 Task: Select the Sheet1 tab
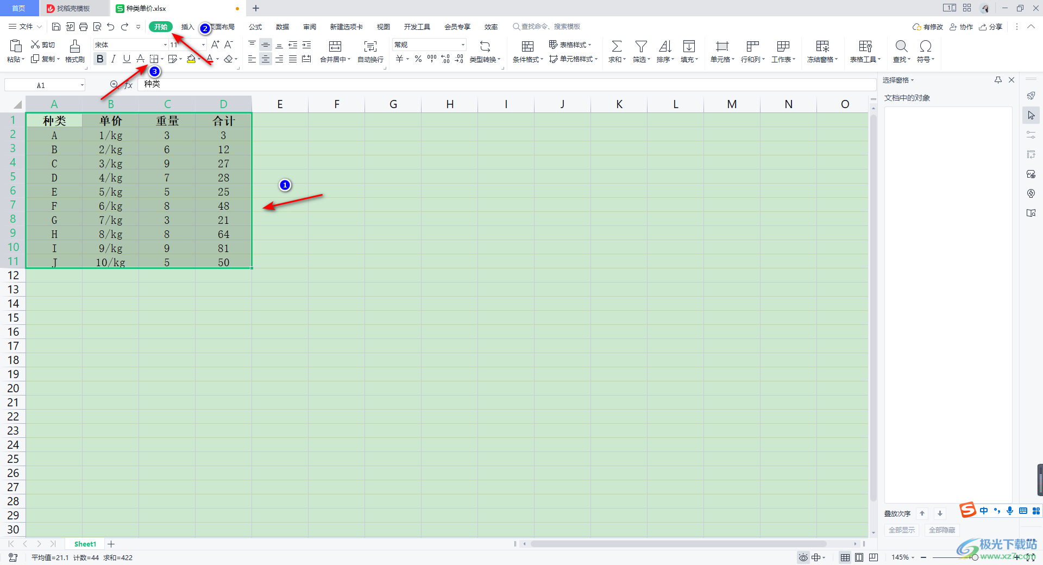click(x=85, y=544)
